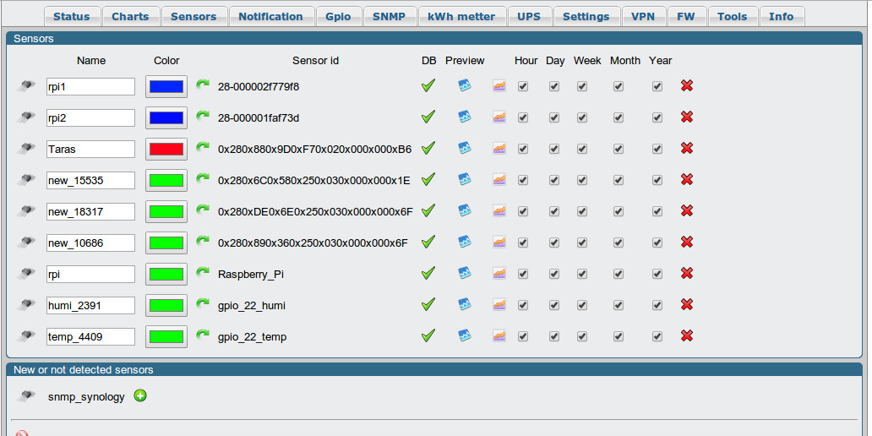Open the Gpio tab
The height and width of the screenshot is (436, 872).
pyautogui.click(x=338, y=16)
